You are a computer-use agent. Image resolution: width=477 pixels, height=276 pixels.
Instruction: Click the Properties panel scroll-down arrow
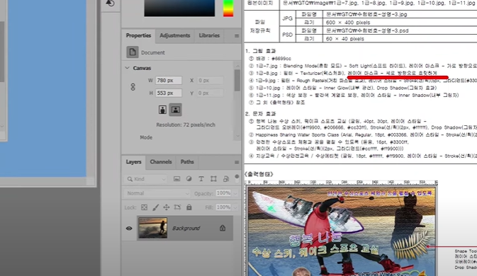[237, 136]
